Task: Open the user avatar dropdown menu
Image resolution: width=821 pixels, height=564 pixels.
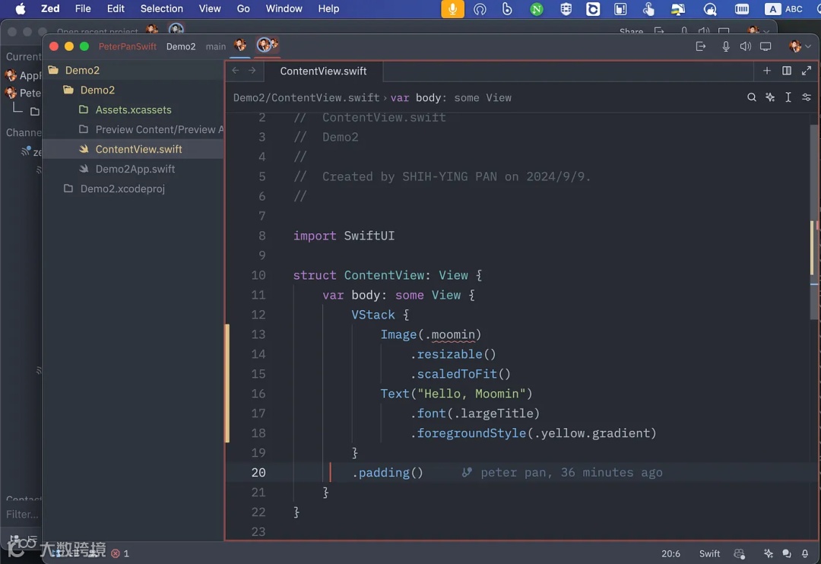Action: click(x=800, y=46)
